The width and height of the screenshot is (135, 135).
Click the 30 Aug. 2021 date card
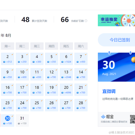(x=116, y=67)
